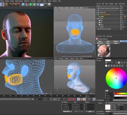Screen dimensions: 127x115
Task: Select the material preview icon next to Material
Action: click(97, 39)
